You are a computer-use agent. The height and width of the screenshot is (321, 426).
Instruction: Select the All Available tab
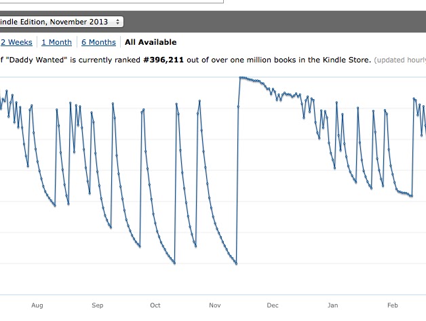(x=151, y=42)
